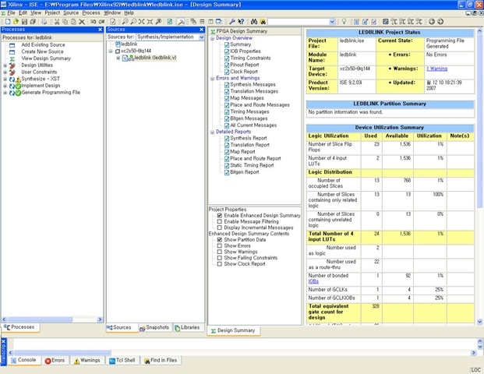The image size is (484, 374).
Task: Collapse the Design Overview section
Action: tap(212, 38)
